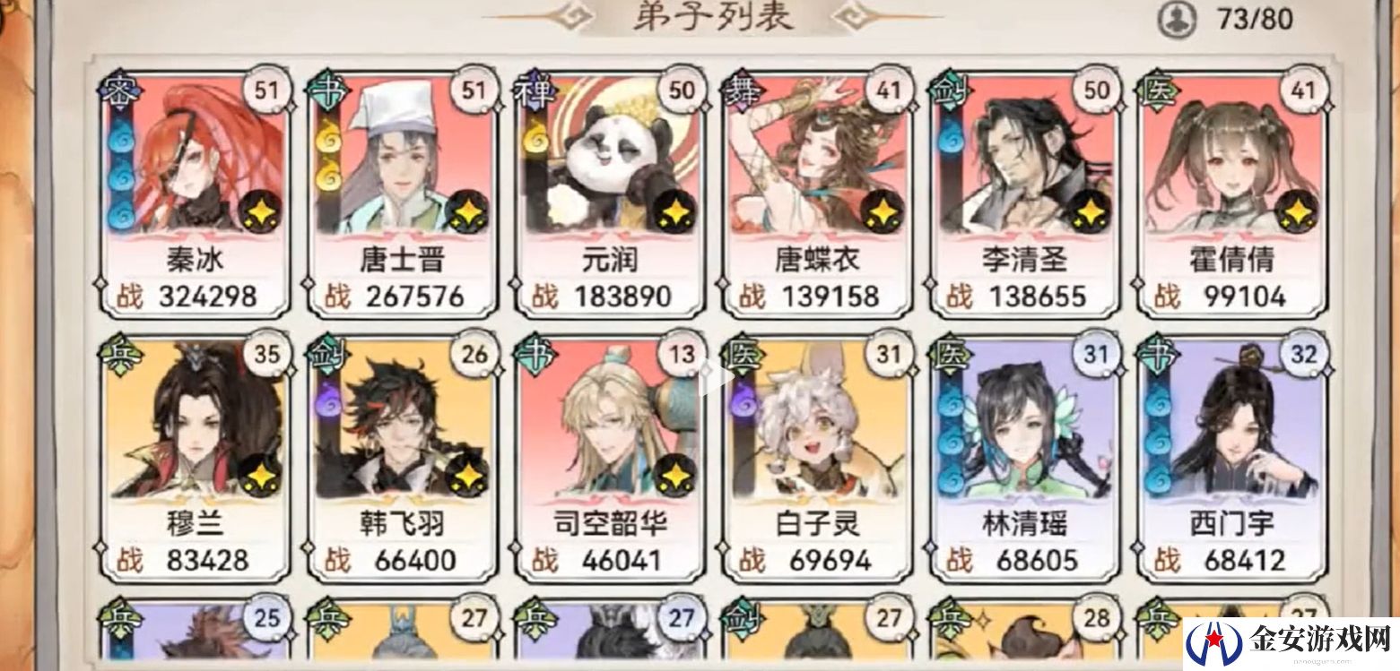
Task: Click the 唐蝶衣 name label
Action: (x=817, y=259)
